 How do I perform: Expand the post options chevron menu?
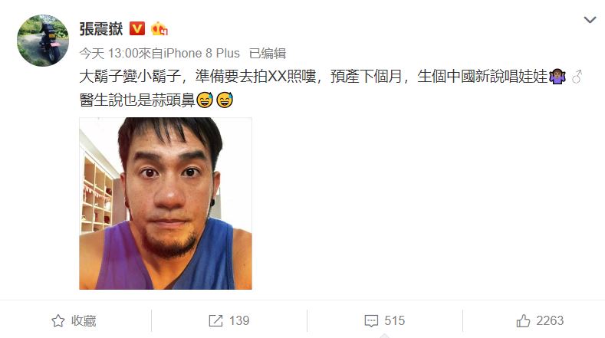(x=590, y=20)
